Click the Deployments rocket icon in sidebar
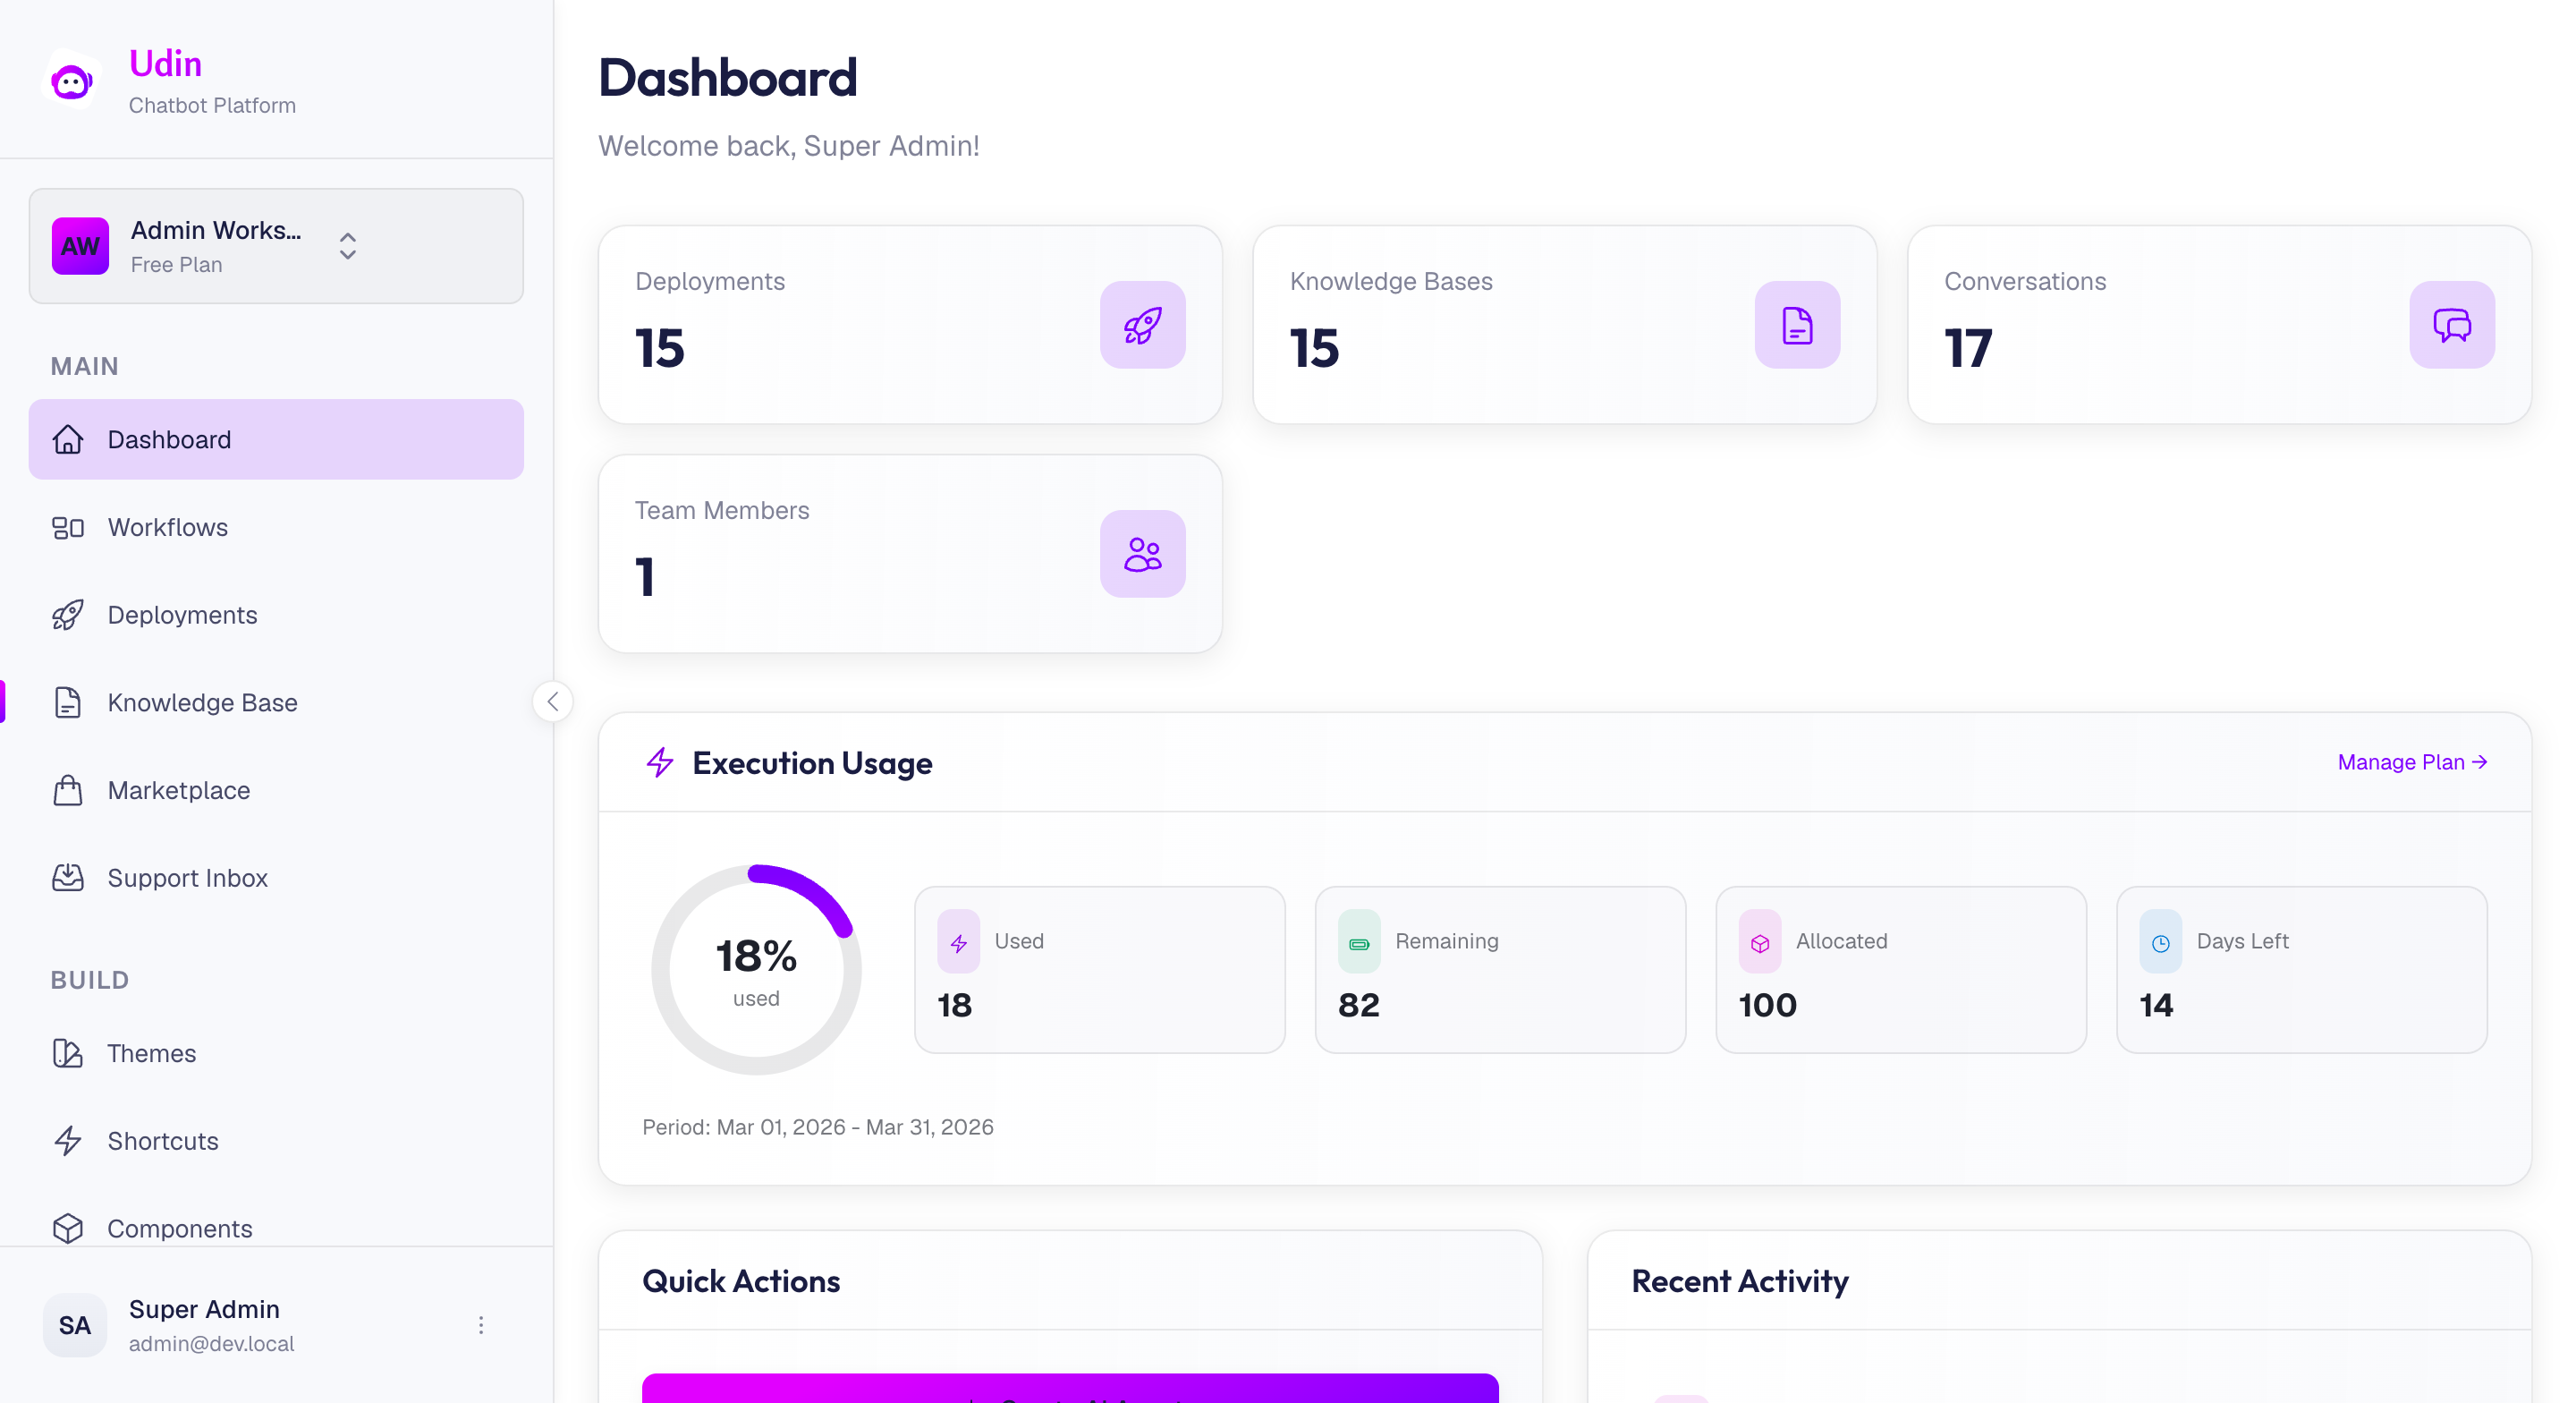 pyautogui.click(x=68, y=615)
